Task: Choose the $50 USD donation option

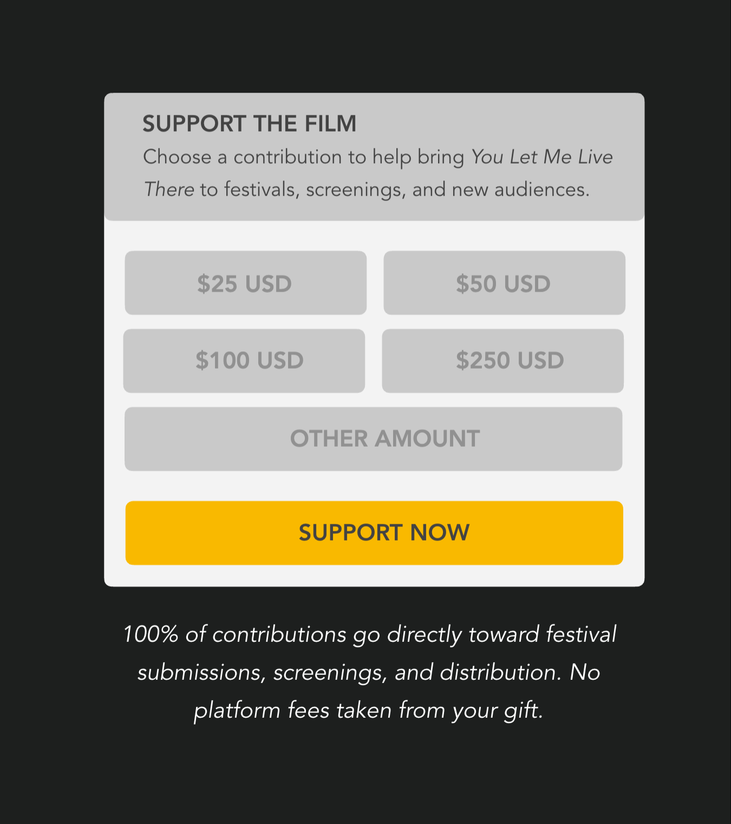Action: 504,283
